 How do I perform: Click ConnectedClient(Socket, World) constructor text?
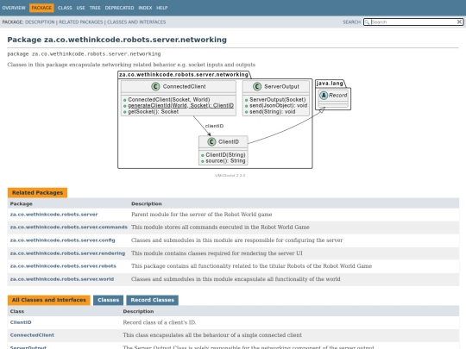[x=169, y=100]
